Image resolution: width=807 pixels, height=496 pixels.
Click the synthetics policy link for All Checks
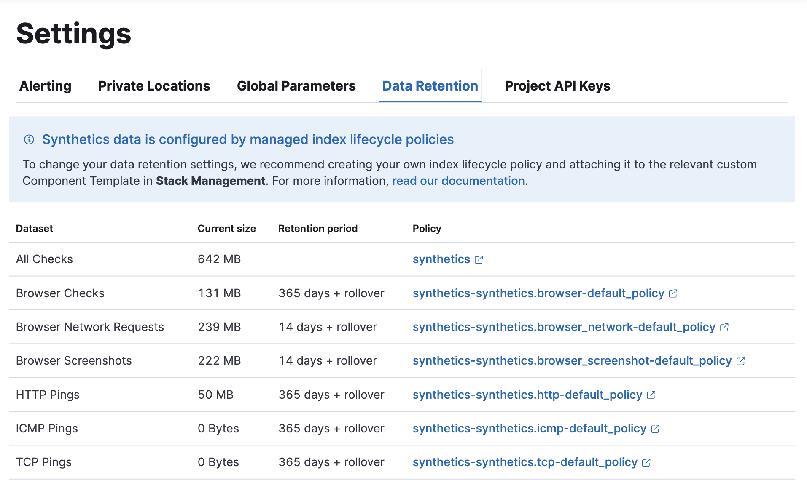pos(441,259)
